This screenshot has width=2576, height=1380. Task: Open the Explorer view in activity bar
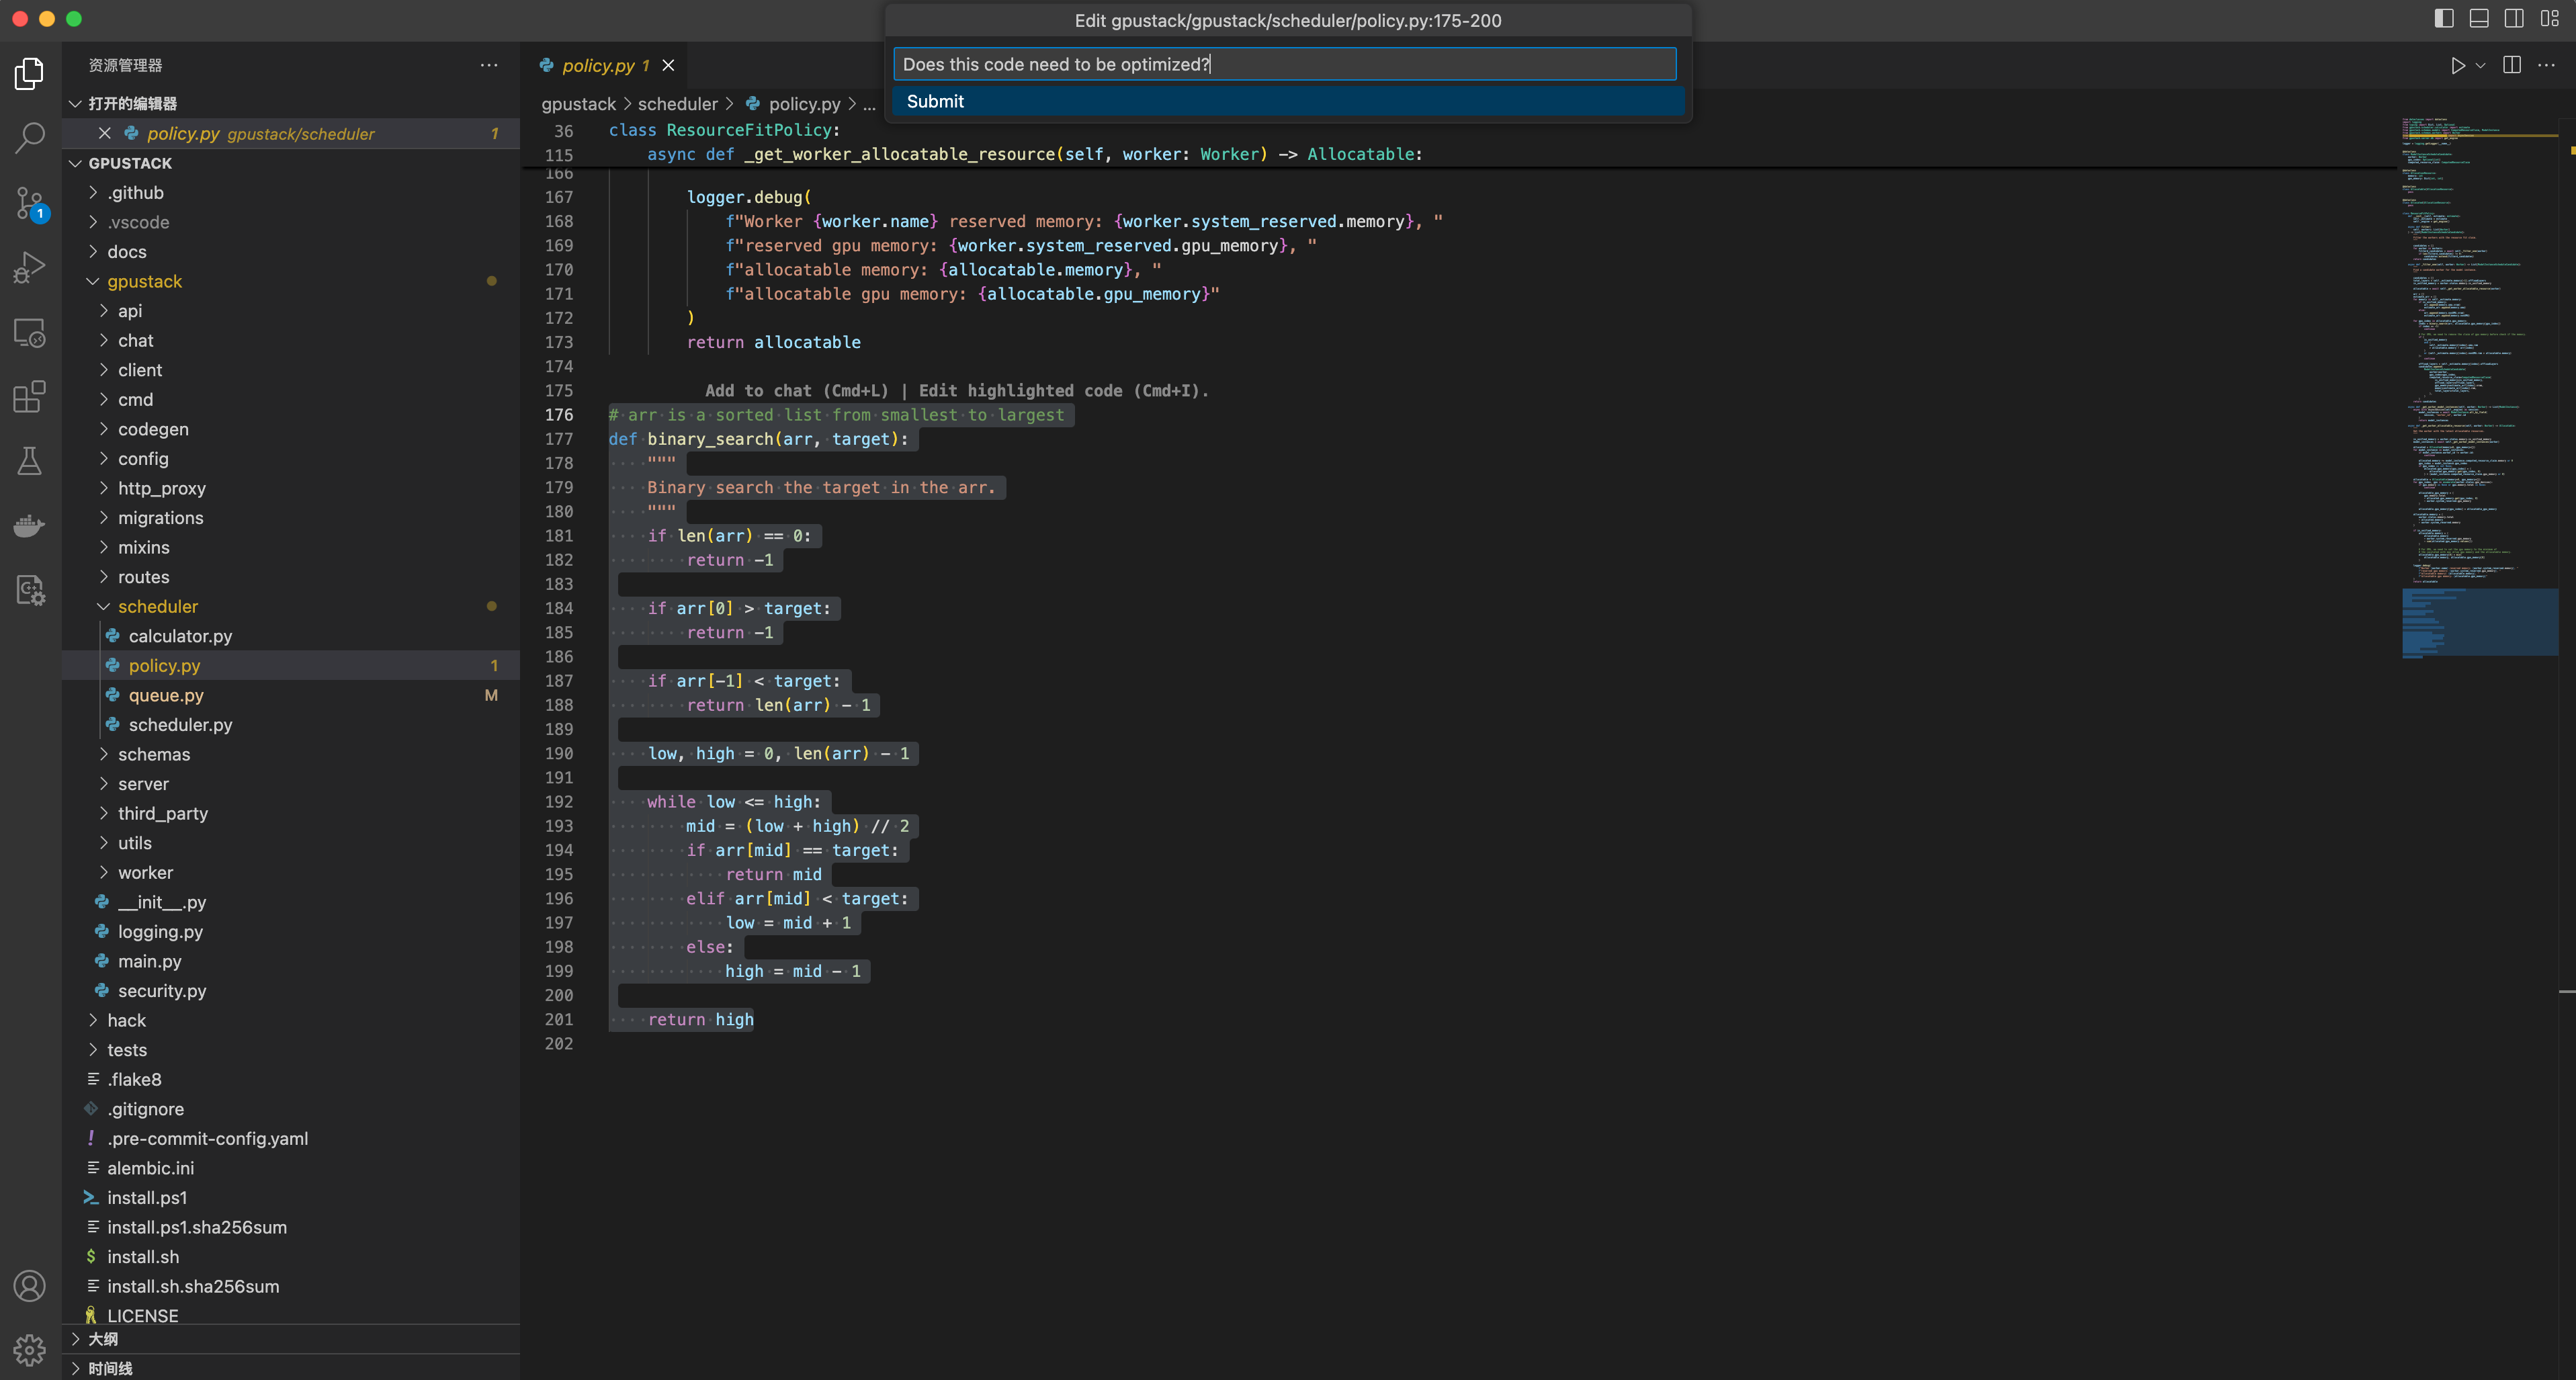coord(30,73)
